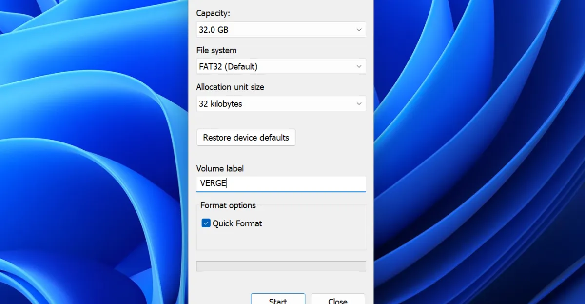This screenshot has width=585, height=304.
Task: Click the File system label text
Action: pos(216,50)
